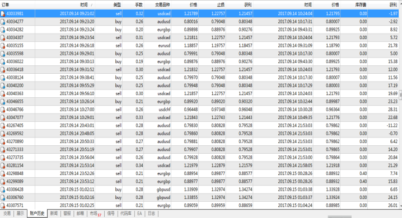Switch to the 警报 tab
Image resolution: width=402 pixels, height=218 pixels.
67,214
